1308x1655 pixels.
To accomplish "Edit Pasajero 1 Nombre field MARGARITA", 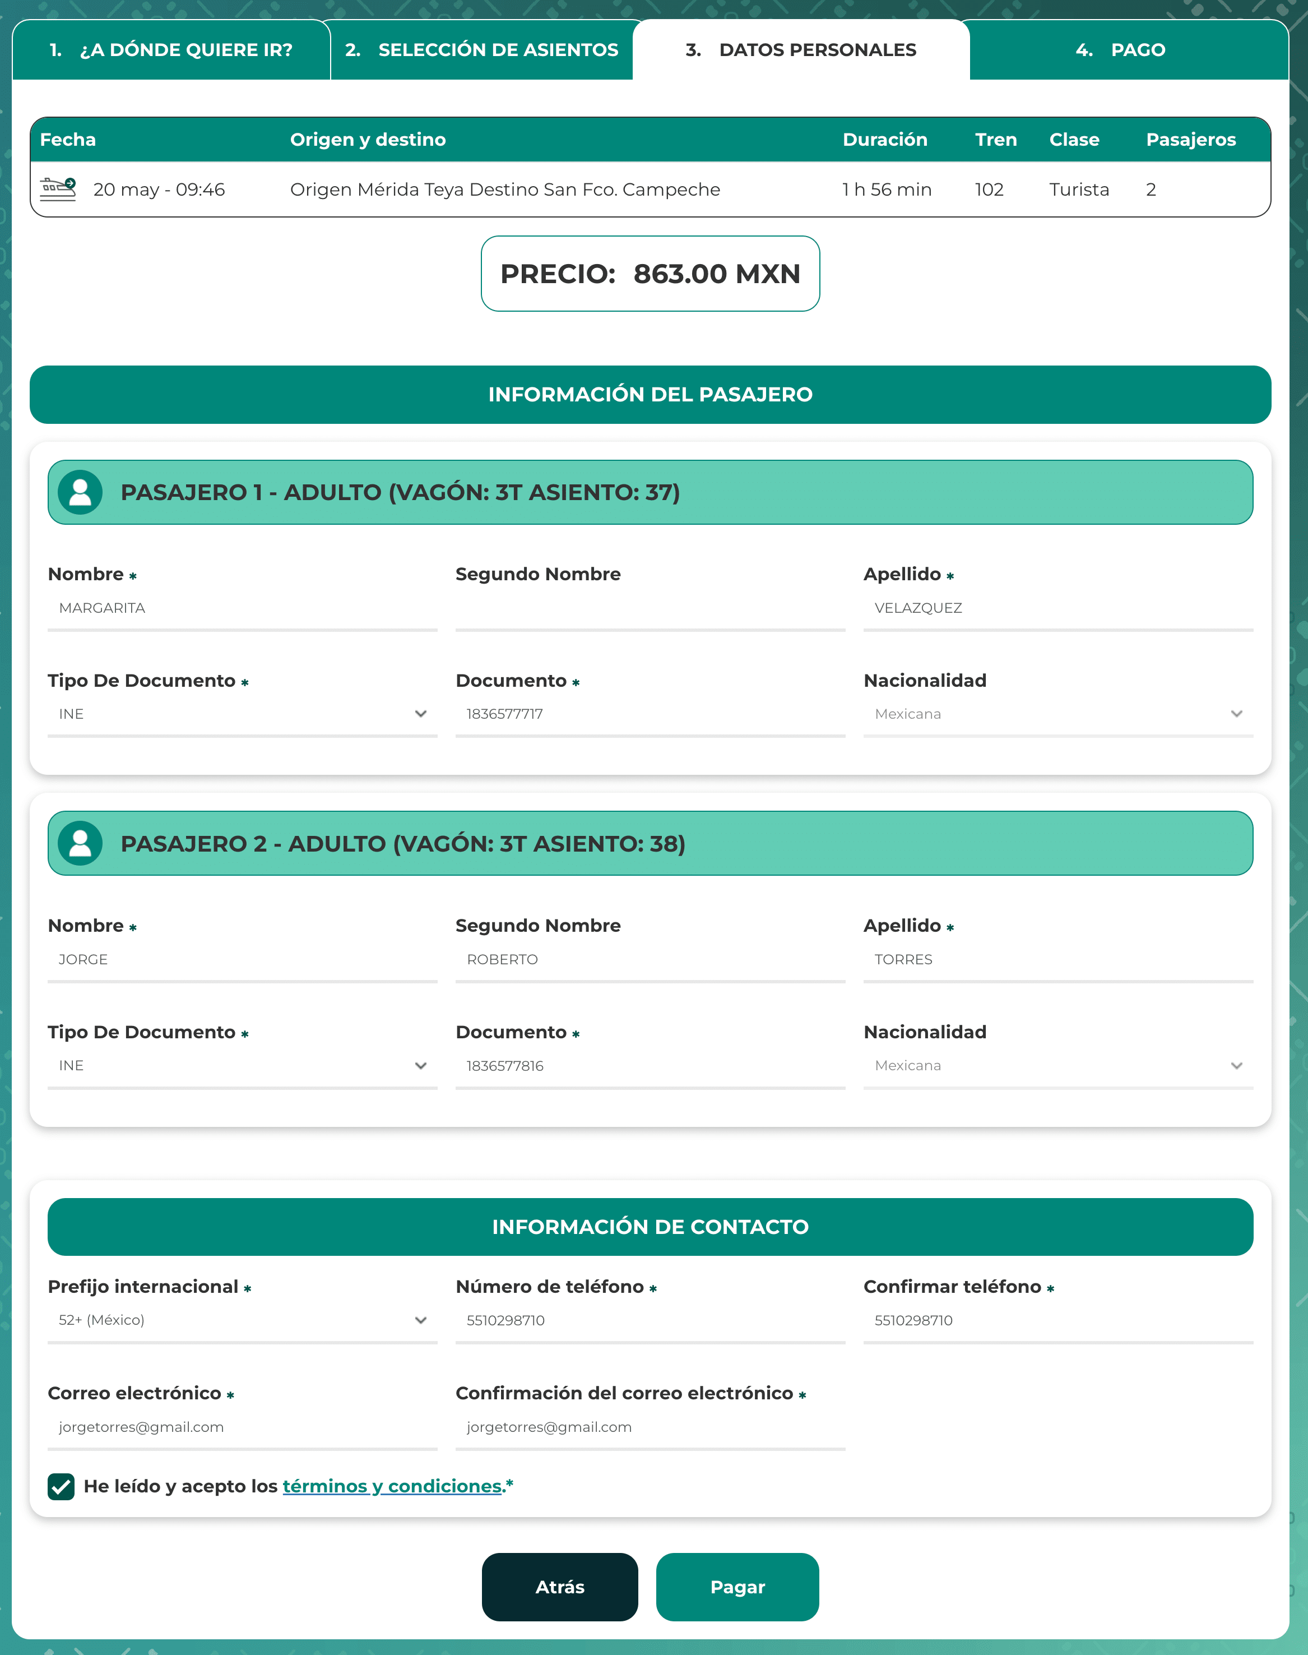I will 242,608.
